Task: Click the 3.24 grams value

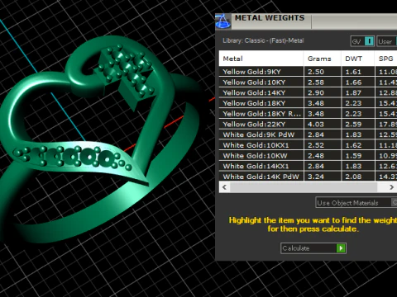Action: (316, 177)
